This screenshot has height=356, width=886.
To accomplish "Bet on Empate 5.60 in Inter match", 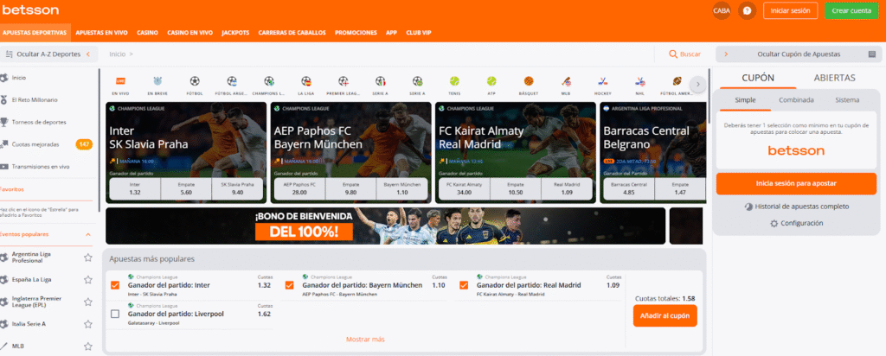I will [x=186, y=188].
